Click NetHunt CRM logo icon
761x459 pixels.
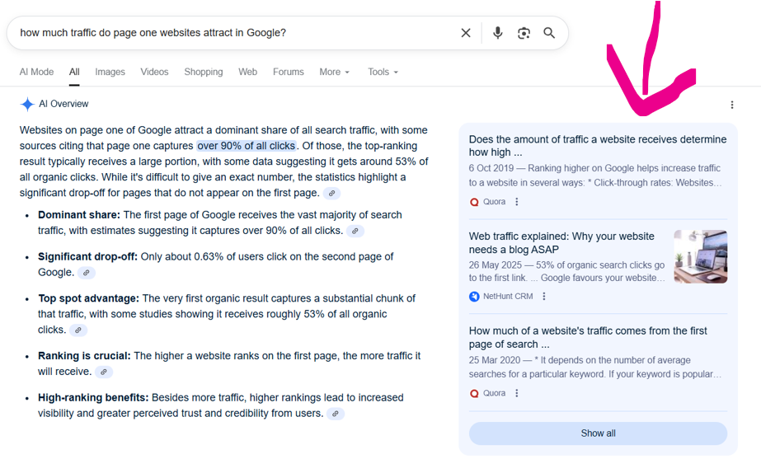click(474, 297)
